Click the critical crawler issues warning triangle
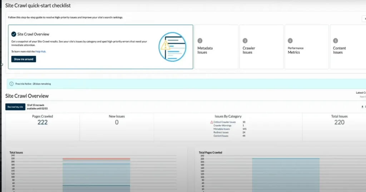The image size is (366, 192). pos(212,122)
